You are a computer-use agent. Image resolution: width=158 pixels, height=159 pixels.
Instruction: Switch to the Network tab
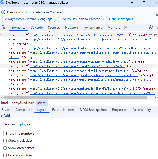coord(71,28)
